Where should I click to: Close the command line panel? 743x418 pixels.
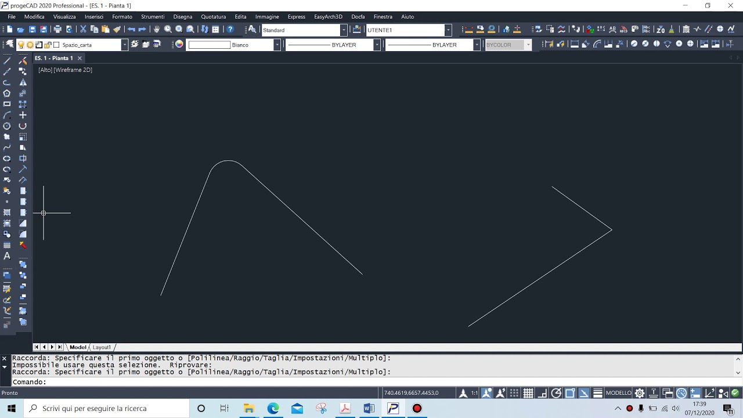pos(4,359)
